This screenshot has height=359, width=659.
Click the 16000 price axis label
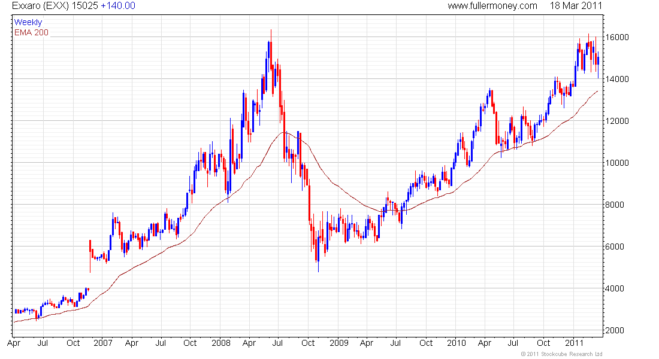617,37
